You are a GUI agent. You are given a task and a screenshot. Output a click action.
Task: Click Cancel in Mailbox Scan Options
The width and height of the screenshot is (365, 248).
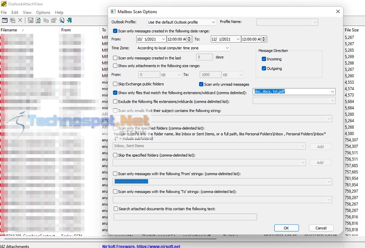pyautogui.click(x=321, y=228)
